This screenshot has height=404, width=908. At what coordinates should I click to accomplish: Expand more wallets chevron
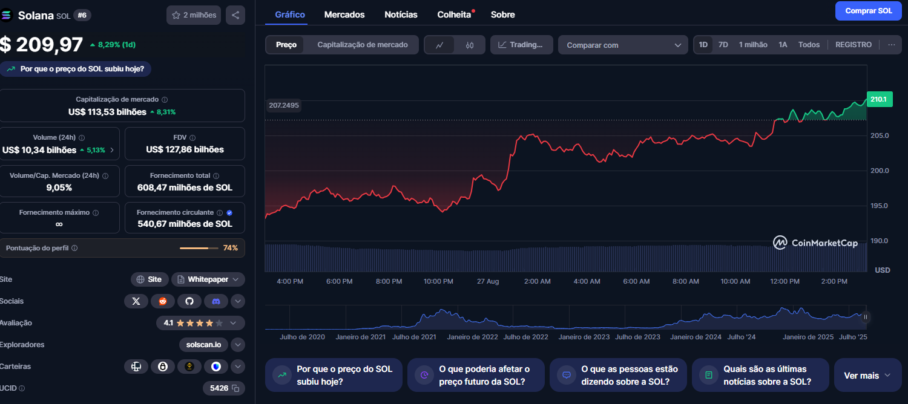pyautogui.click(x=238, y=367)
